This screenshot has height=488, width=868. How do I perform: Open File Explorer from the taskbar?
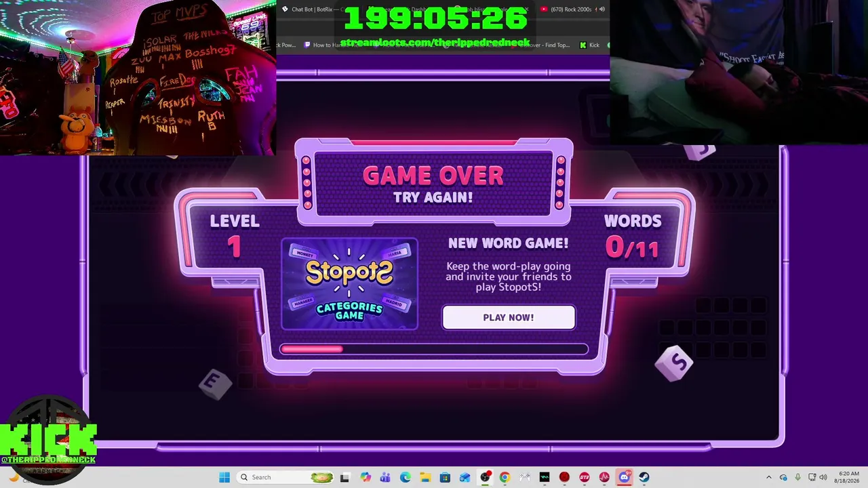[x=425, y=477]
